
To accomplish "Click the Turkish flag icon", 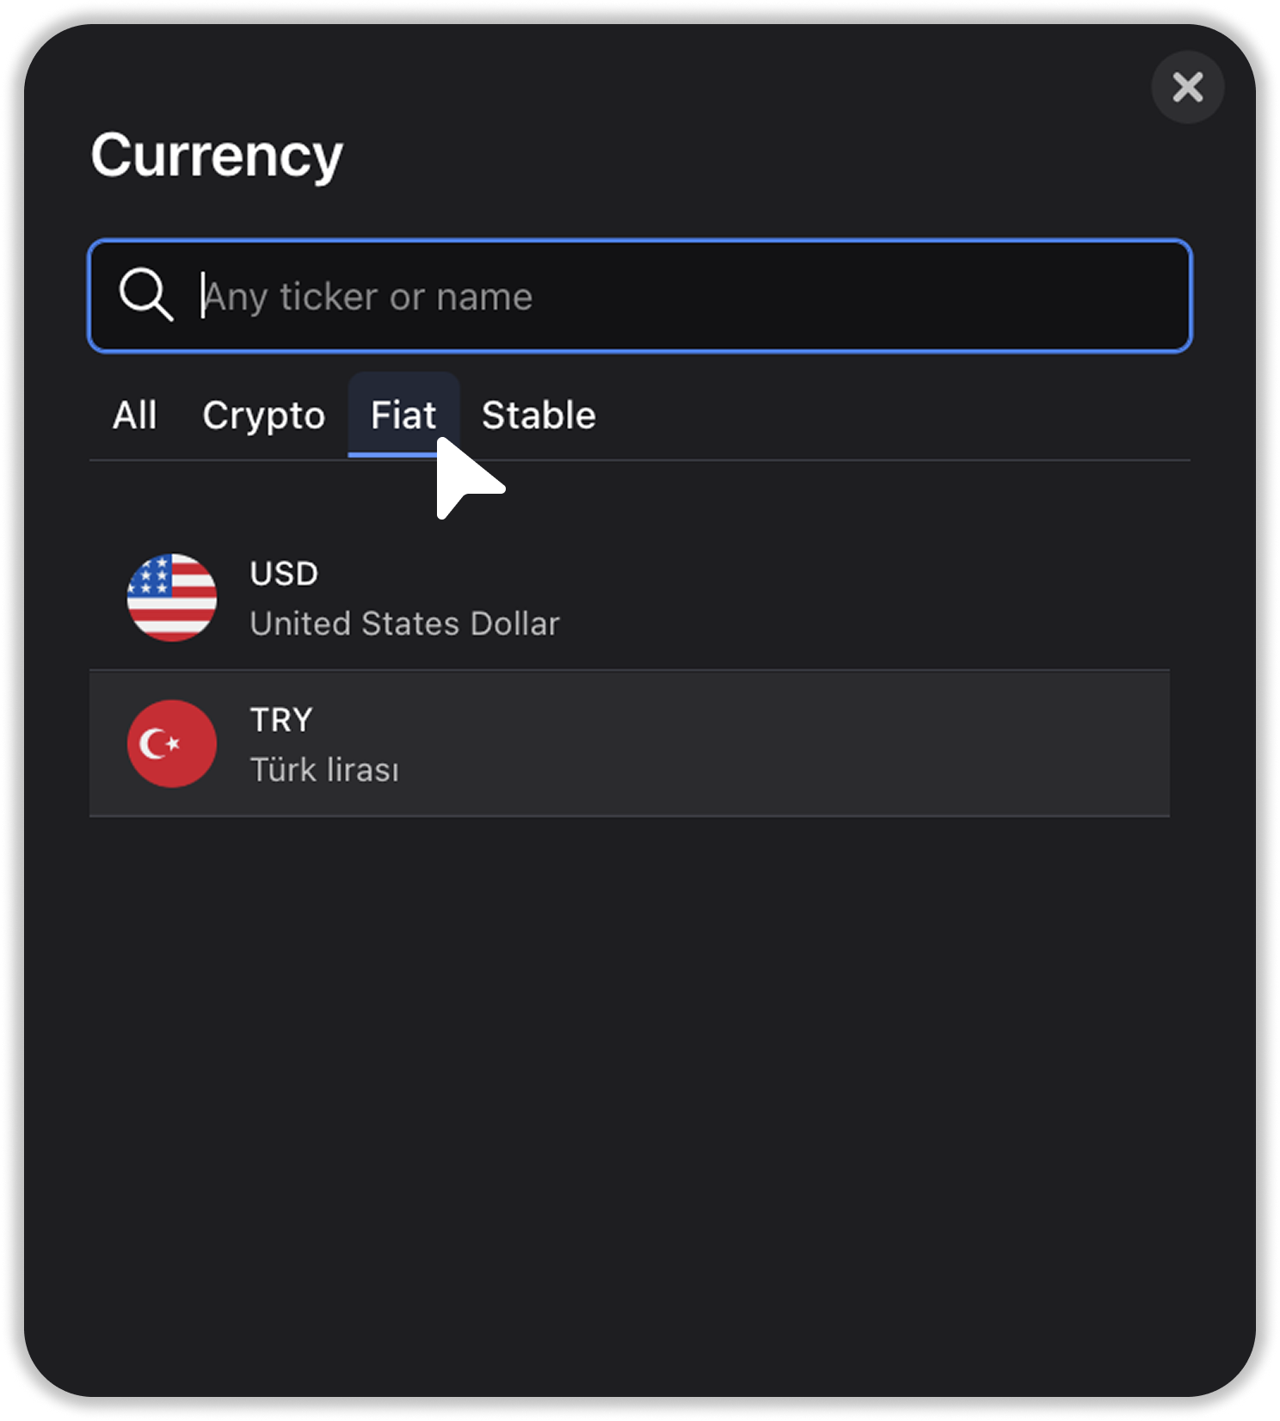I will pyautogui.click(x=172, y=743).
